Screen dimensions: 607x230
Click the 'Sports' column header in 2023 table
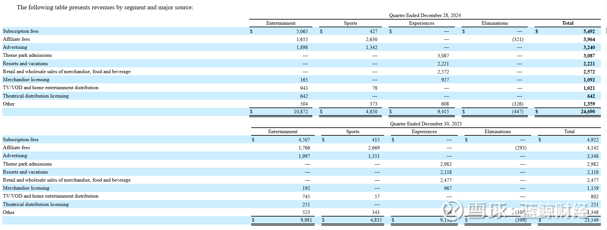click(353, 132)
